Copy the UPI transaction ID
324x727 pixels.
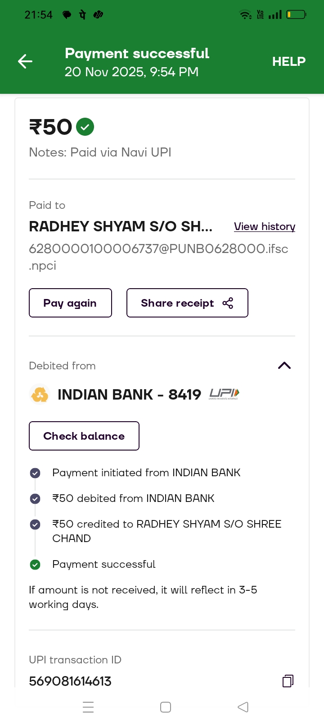coord(288,681)
